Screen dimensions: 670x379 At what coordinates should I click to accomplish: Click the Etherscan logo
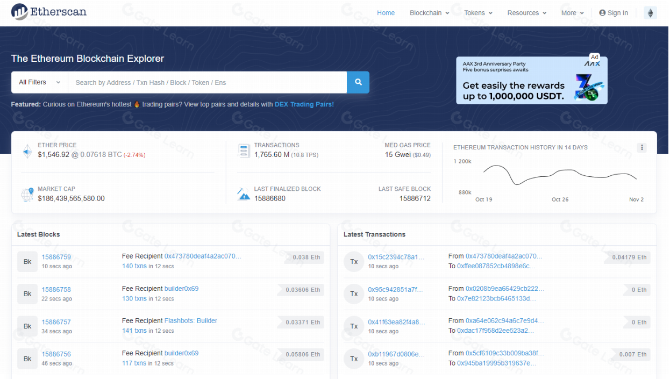click(x=49, y=12)
